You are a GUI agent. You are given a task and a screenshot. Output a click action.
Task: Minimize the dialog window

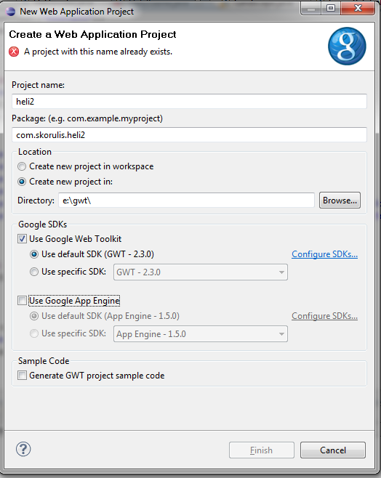tap(311, 8)
